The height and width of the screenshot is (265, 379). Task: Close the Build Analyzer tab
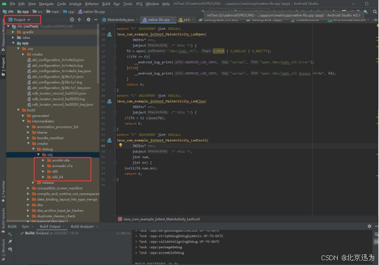click(x=97, y=226)
